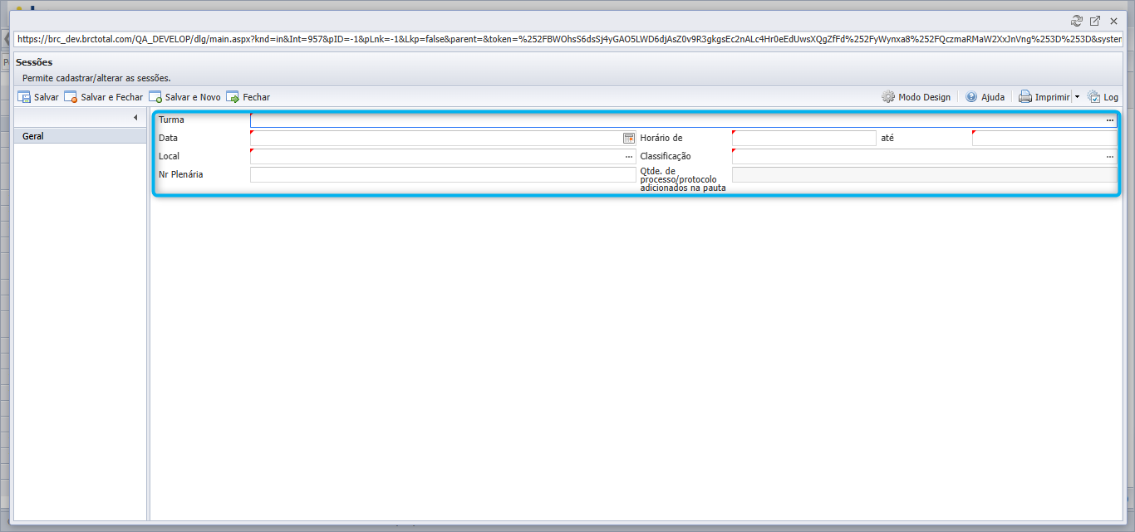Image resolution: width=1135 pixels, height=532 pixels.
Task: Focus the Horário de time field
Action: pyautogui.click(x=803, y=138)
